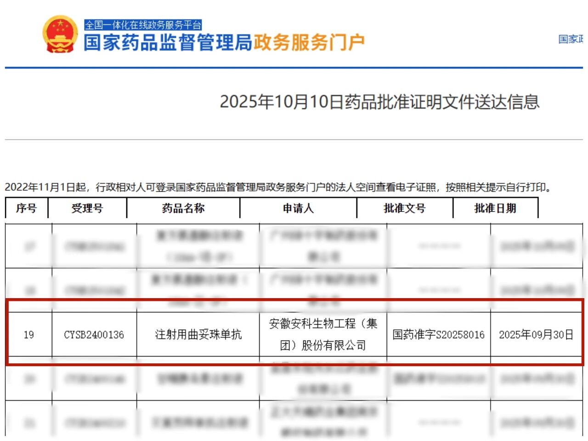Click the national emblem logo
The width and height of the screenshot is (588, 441).
[x=60, y=34]
